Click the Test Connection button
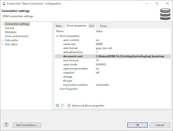This screenshot has width=173, height=131. [x=27, y=125]
